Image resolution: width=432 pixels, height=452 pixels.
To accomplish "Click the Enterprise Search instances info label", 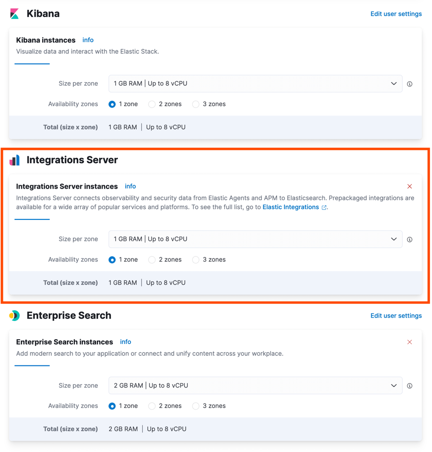I will point(126,342).
